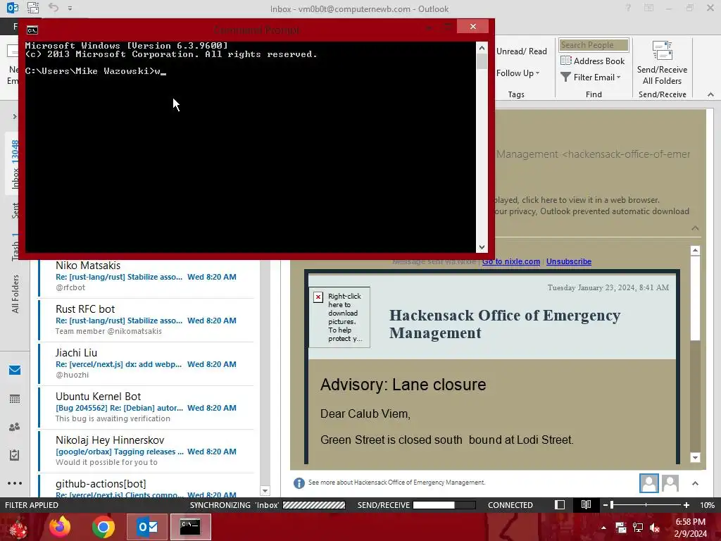The height and width of the screenshot is (541, 721).
Task: Focus the Search People field
Action: (x=593, y=45)
